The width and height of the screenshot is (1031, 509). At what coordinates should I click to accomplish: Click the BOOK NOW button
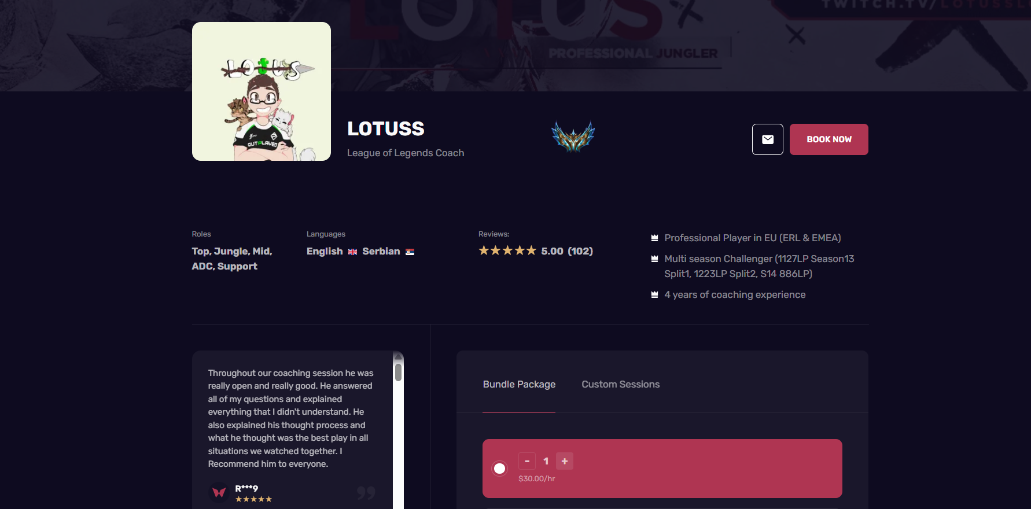pyautogui.click(x=829, y=139)
